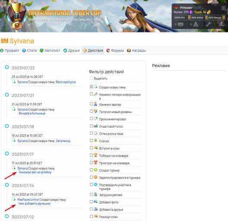The image size is (228, 221).
Task: Click the 100% Pro progress bar
Action: tap(182, 18)
